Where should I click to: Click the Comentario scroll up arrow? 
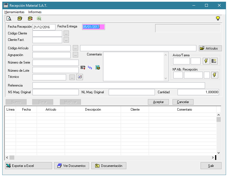coord(166,55)
